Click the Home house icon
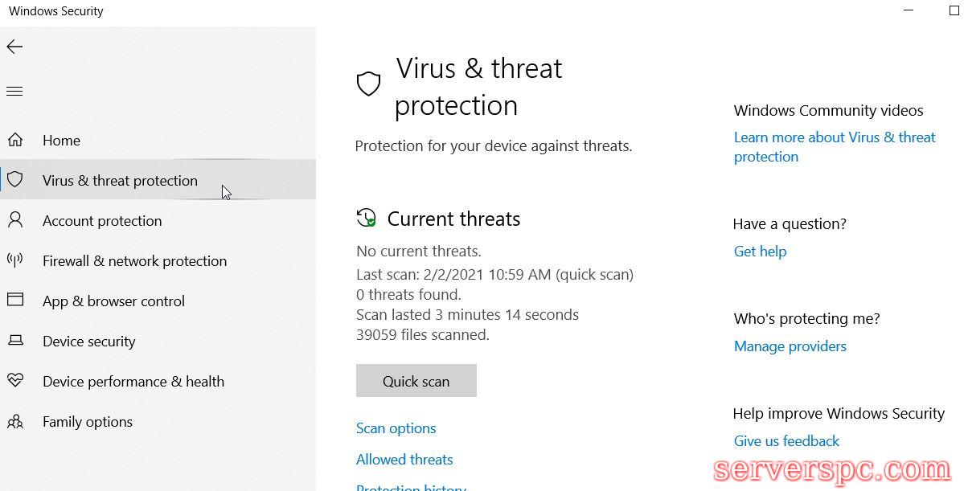The width and height of the screenshot is (964, 491). [14, 141]
